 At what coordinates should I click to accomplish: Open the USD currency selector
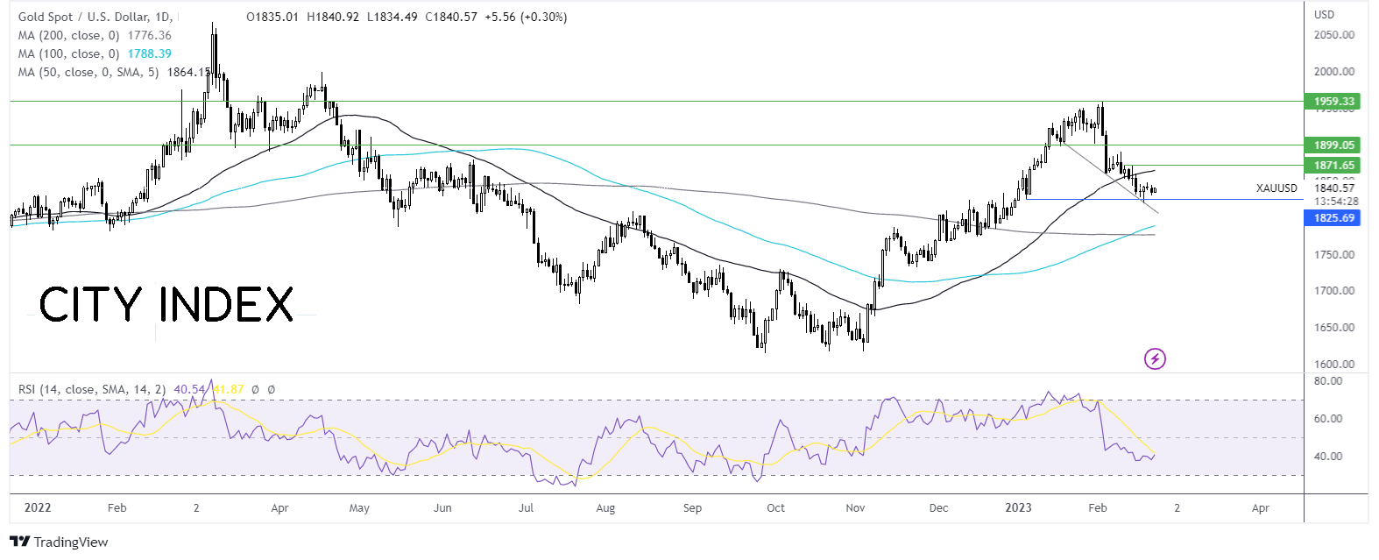pyautogui.click(x=1324, y=15)
